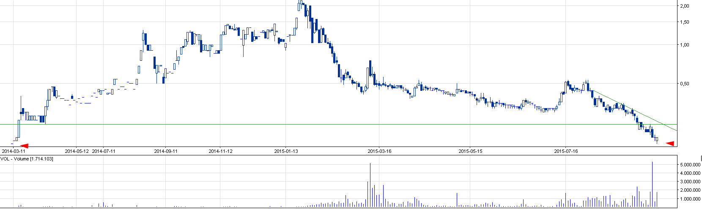Click the 2015-07-16 date label
Image resolution: width=702 pixels, height=209 pixels.
pyautogui.click(x=566, y=151)
